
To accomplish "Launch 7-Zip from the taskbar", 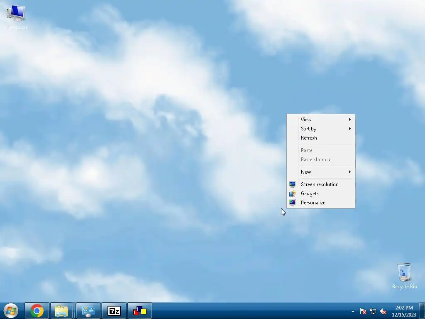I will coord(114,311).
